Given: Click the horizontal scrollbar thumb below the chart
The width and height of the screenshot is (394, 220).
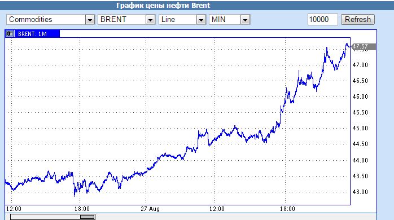Looking at the screenshot, I should point(87,217).
